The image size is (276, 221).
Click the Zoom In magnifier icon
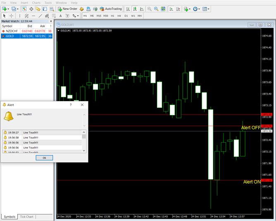pyautogui.click(x=149, y=9)
